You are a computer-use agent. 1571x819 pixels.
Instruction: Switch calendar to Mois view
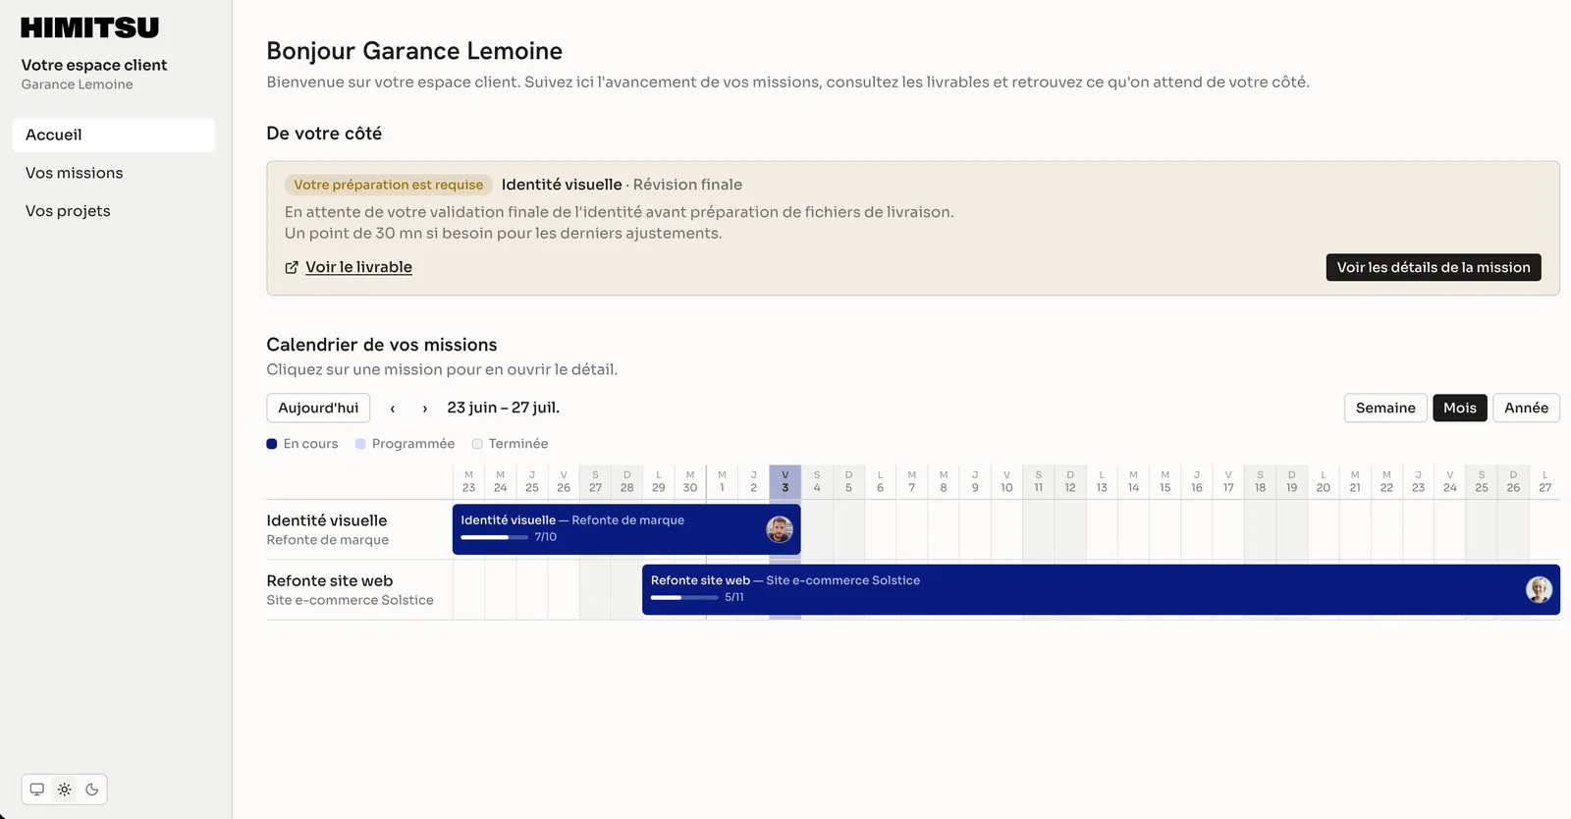[x=1460, y=408]
